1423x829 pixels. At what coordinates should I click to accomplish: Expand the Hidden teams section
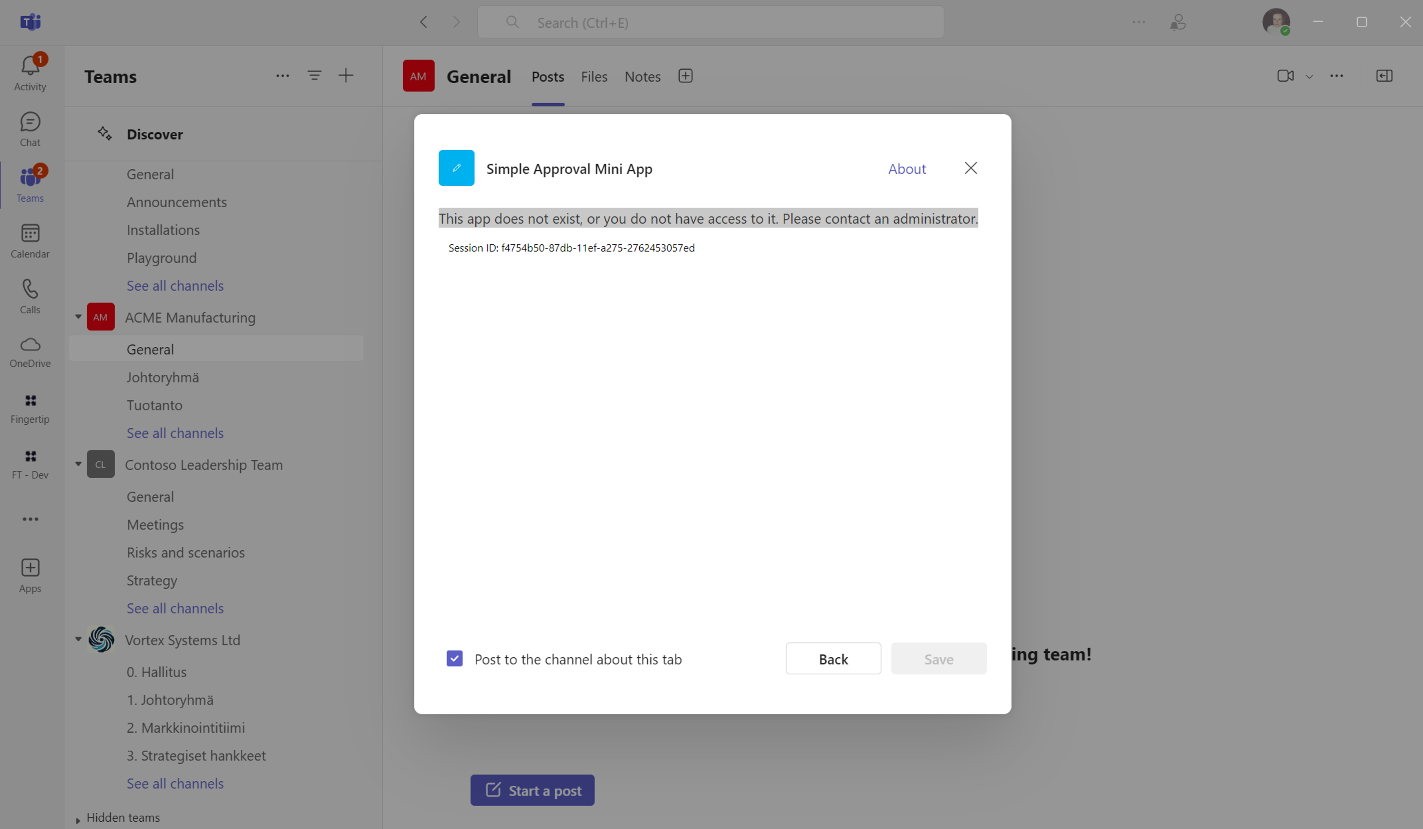[x=78, y=818]
